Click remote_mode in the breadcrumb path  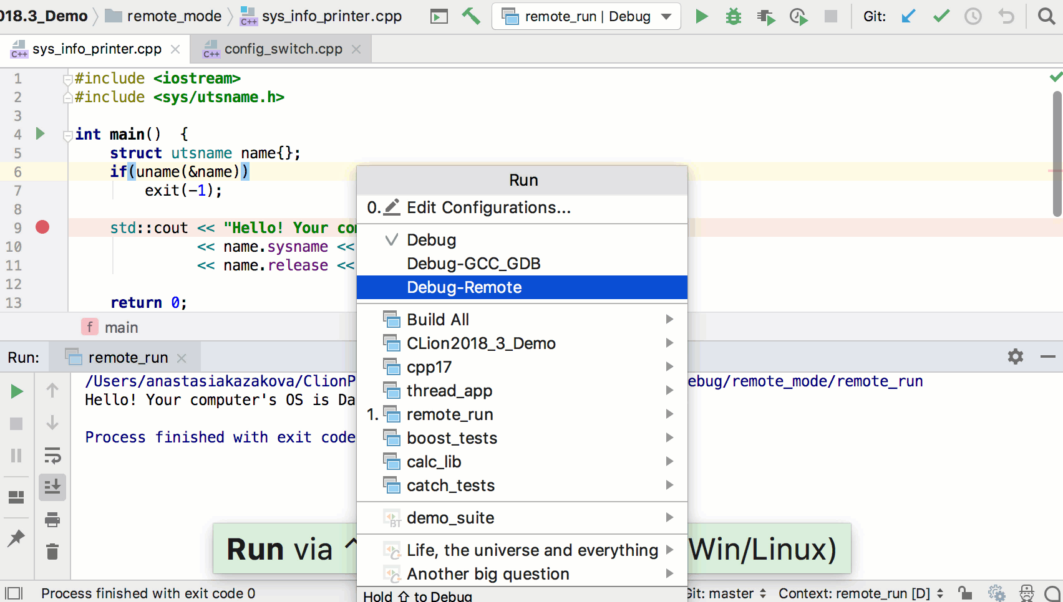coord(174,16)
